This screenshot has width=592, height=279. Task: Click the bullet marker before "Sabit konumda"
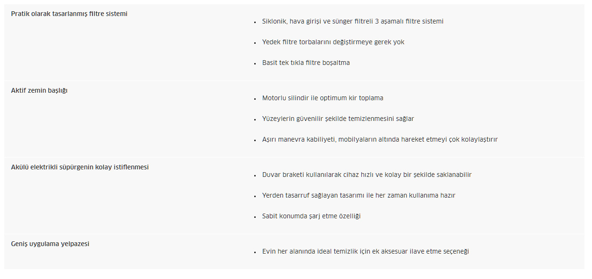pos(255,217)
